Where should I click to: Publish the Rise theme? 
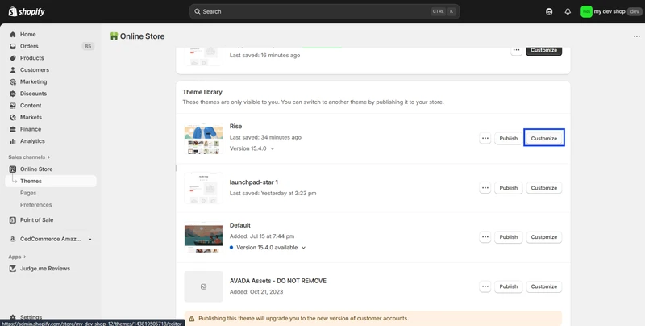click(x=509, y=138)
